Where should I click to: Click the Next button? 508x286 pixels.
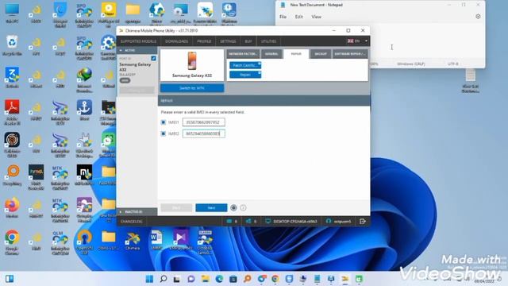pos(211,207)
